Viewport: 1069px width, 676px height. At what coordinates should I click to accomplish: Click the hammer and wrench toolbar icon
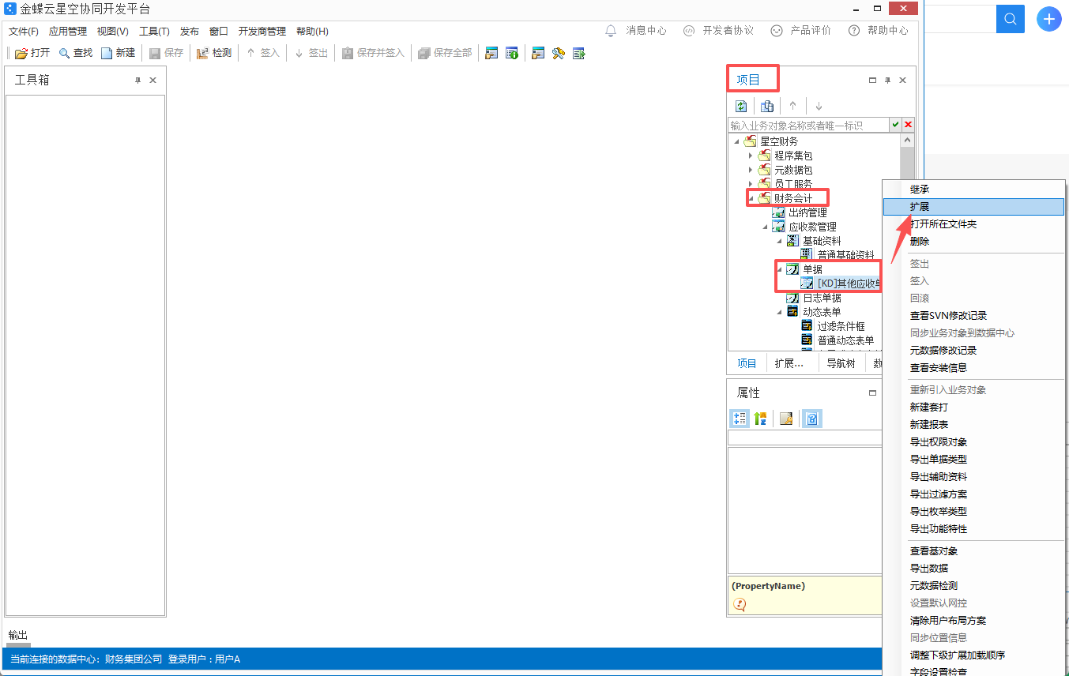(x=559, y=54)
